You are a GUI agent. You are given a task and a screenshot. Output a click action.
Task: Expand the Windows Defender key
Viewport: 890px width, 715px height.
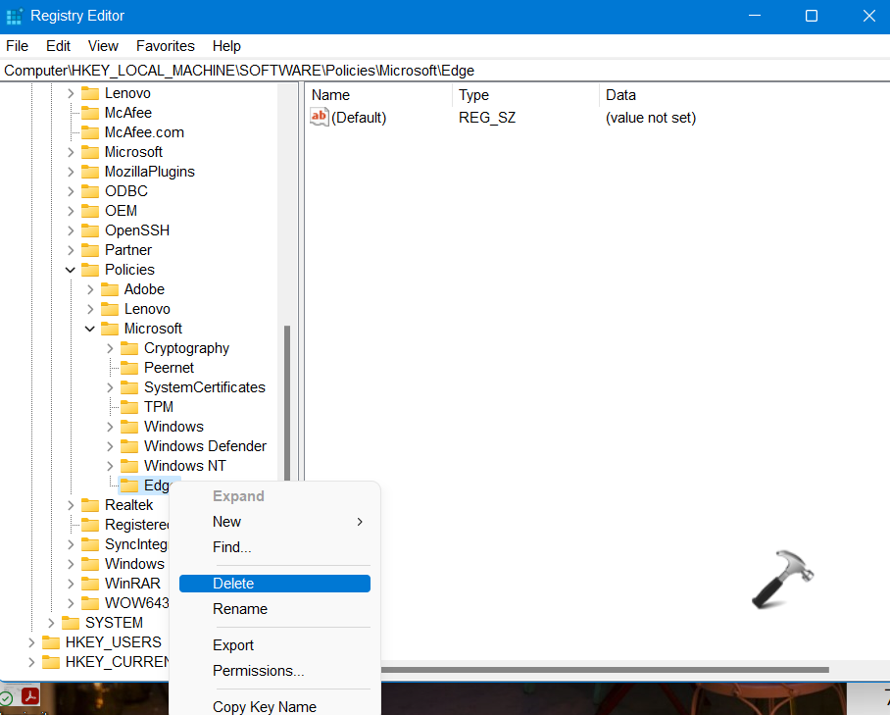[109, 445]
